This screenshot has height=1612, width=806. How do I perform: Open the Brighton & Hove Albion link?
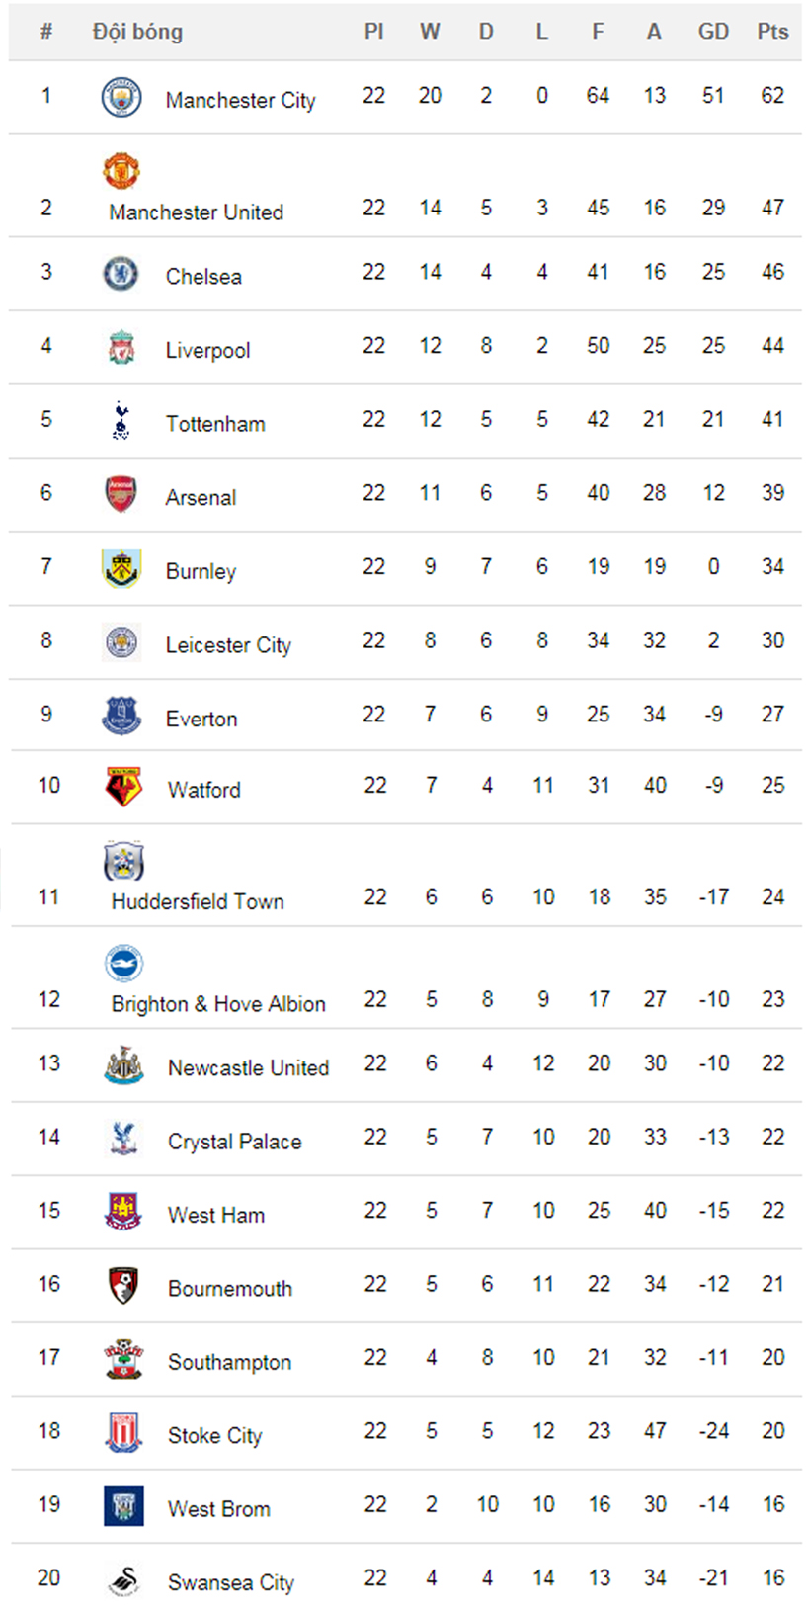coord(218,1004)
